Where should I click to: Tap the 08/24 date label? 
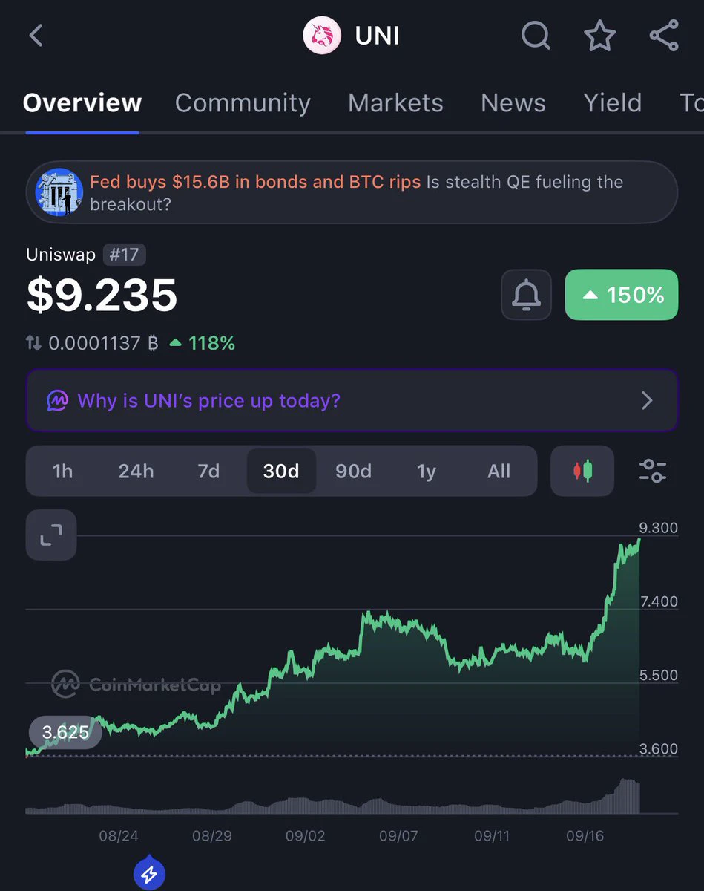(x=119, y=836)
